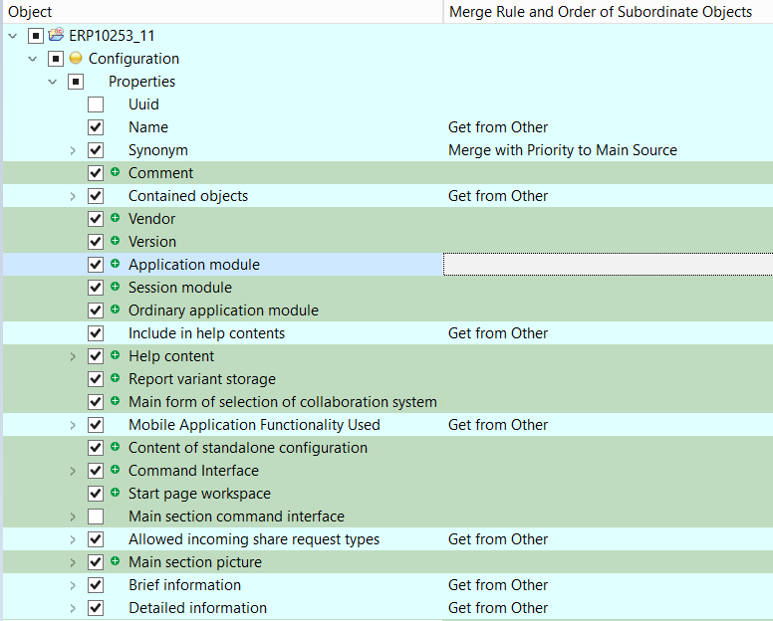Click the yellow Configuration sphere icon

point(76,59)
